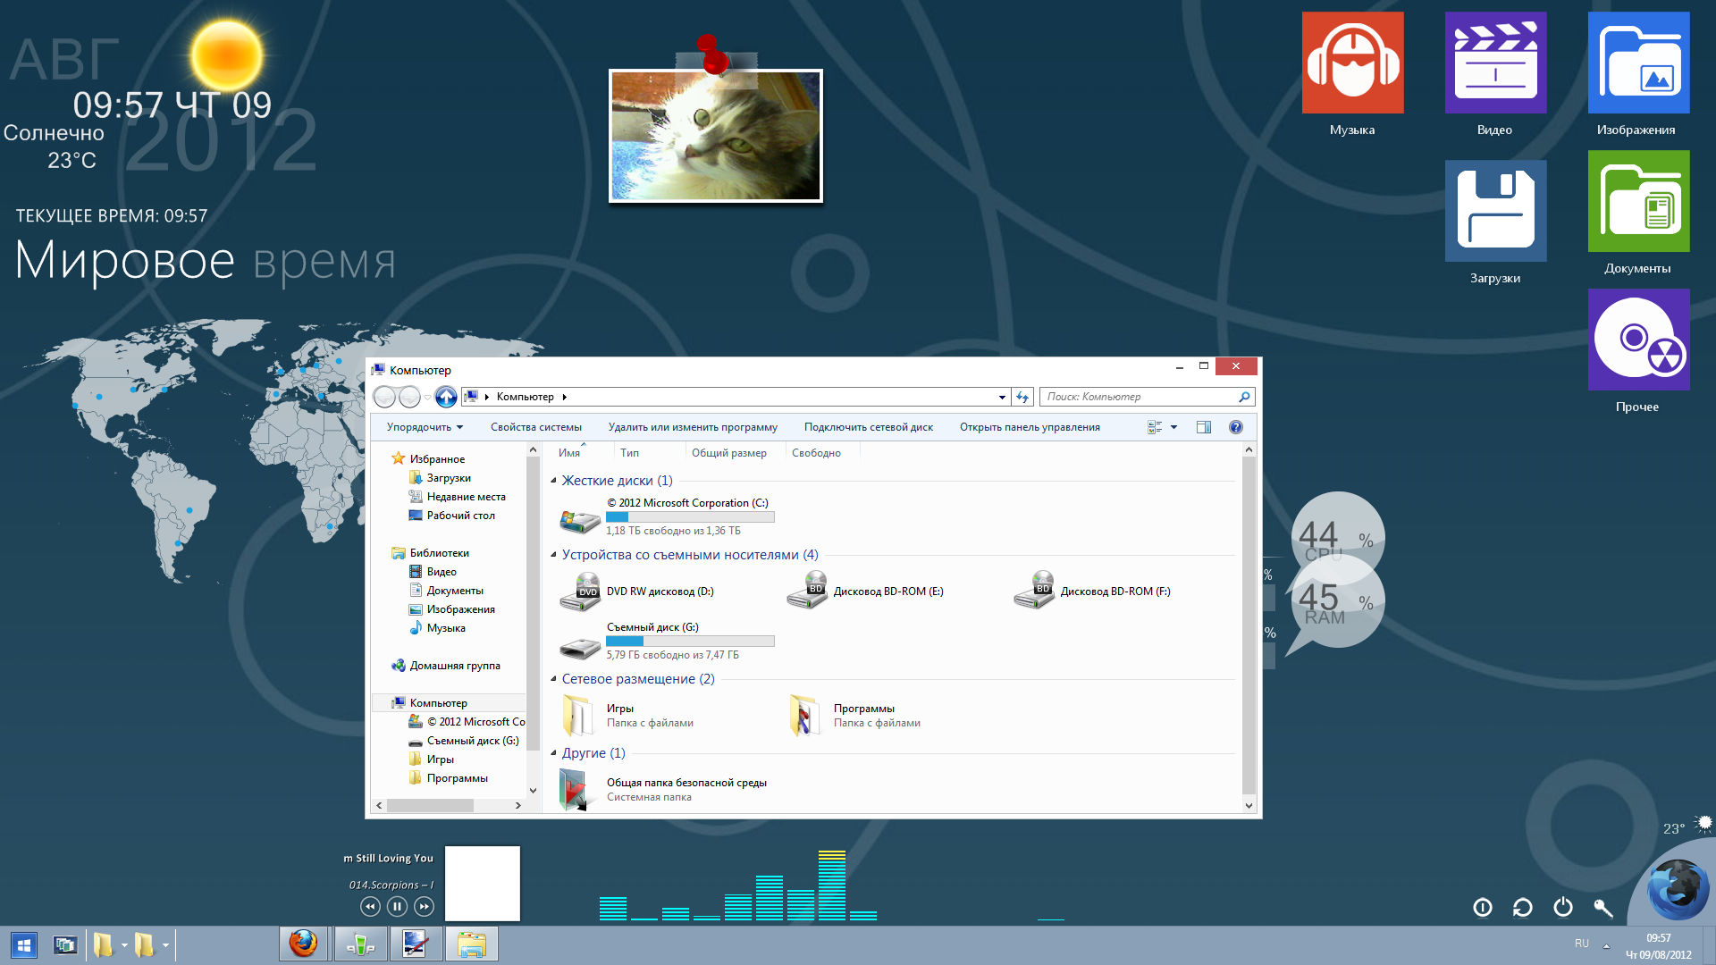Screen dimensions: 1716x965
Task: Open the Видео desktop tile
Action: 1495,63
